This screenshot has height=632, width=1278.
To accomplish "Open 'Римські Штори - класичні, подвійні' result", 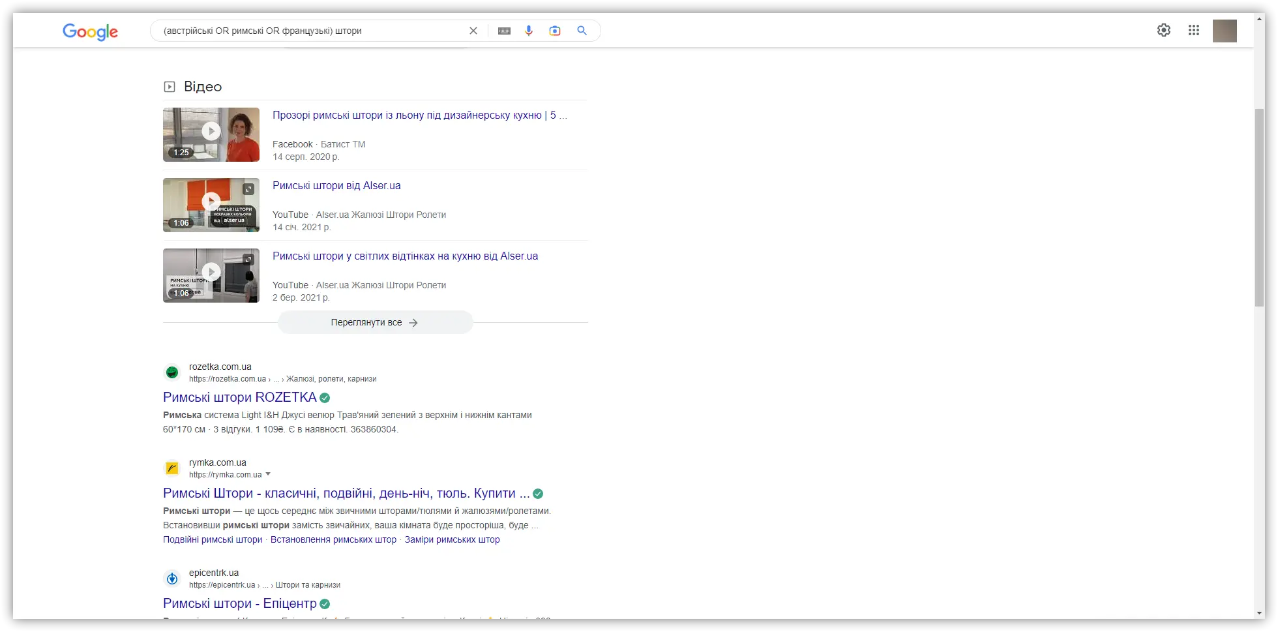I will [346, 493].
